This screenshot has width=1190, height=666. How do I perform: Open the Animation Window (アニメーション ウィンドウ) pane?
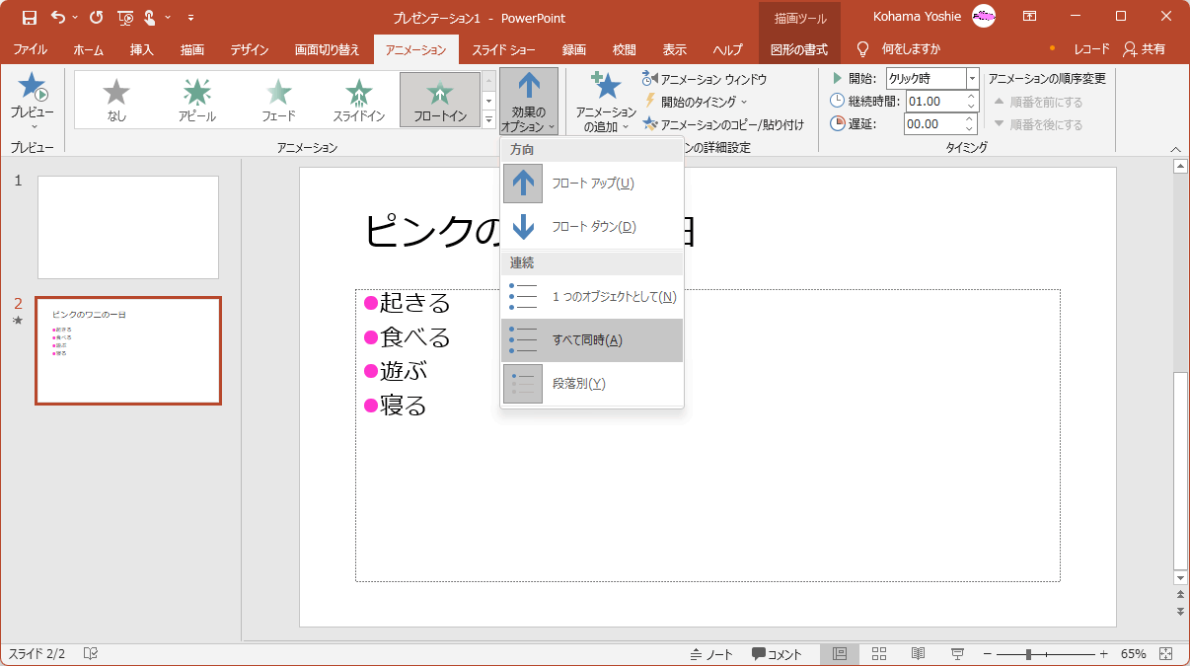click(x=705, y=79)
